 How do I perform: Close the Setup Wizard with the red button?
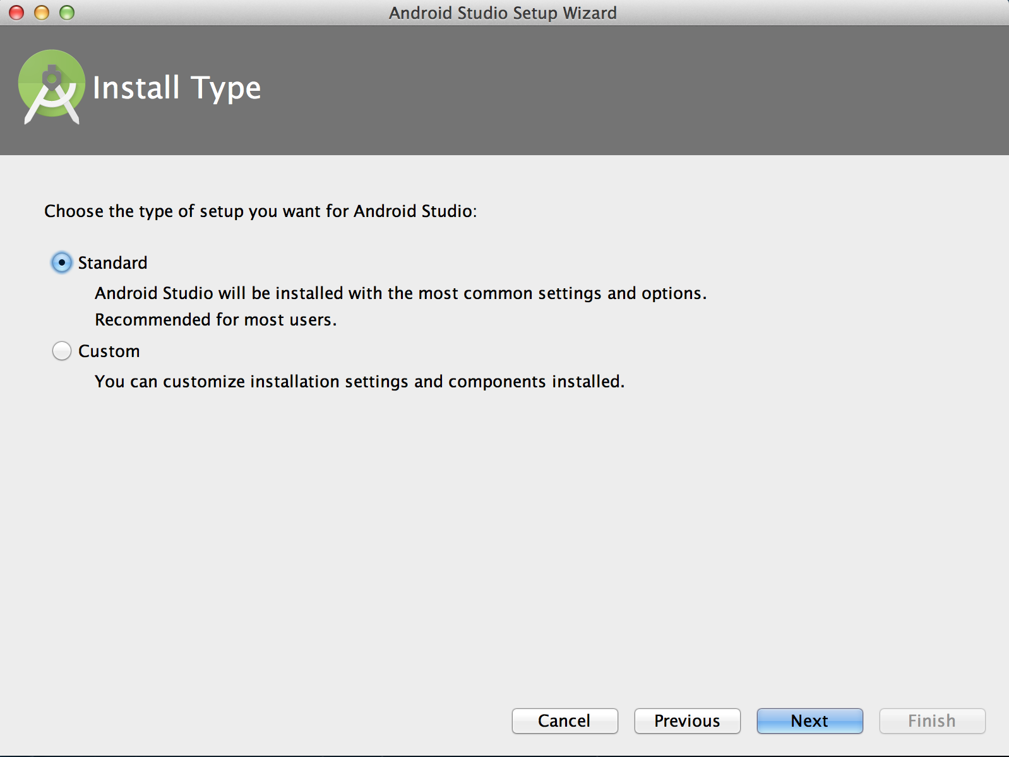pyautogui.click(x=17, y=13)
